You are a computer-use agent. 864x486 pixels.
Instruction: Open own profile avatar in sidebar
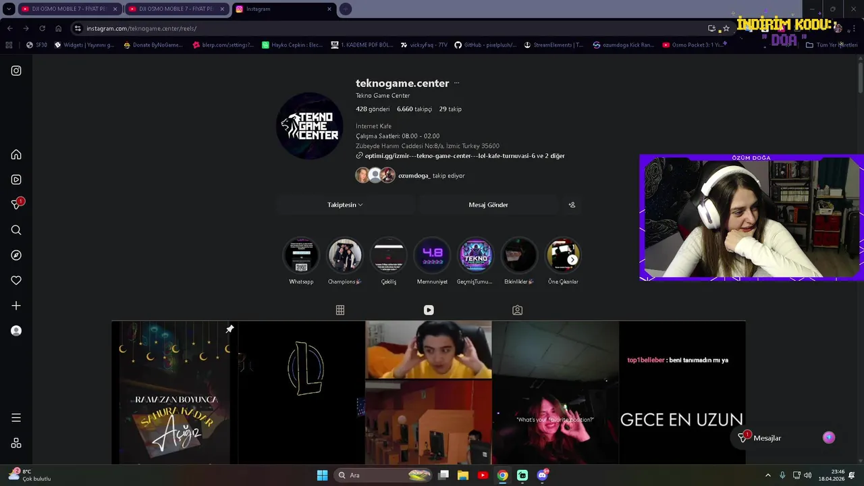[x=16, y=331]
